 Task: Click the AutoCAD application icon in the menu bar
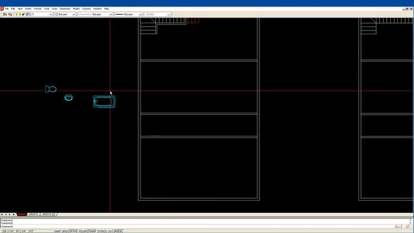tap(2, 8)
